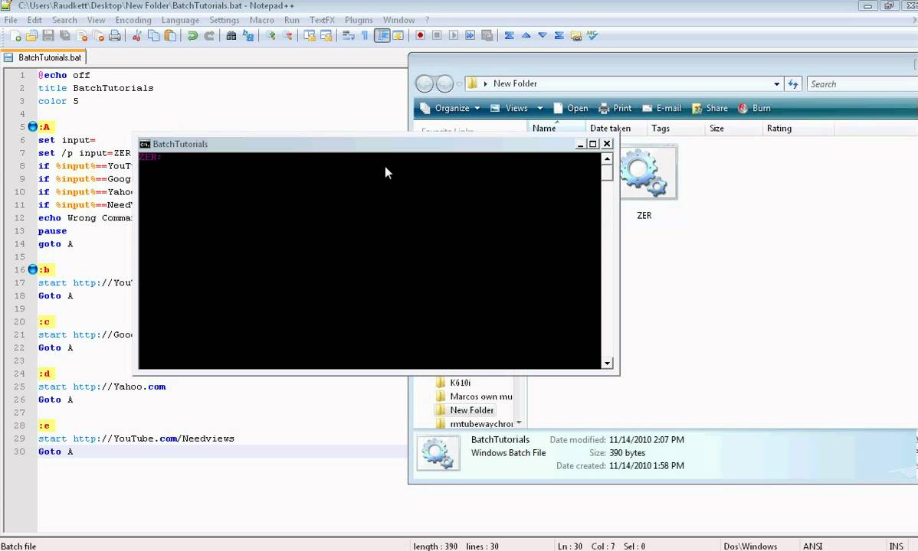Screen dimensions: 918x551
Task: Click the Redo arrow icon
Action: [x=209, y=36]
